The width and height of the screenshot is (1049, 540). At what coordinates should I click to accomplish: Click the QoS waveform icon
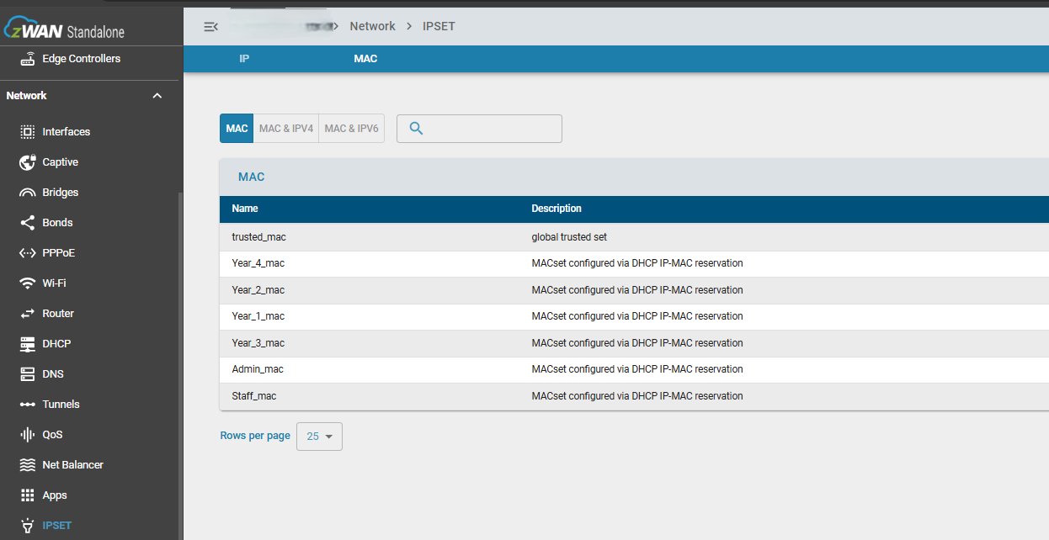(x=28, y=435)
